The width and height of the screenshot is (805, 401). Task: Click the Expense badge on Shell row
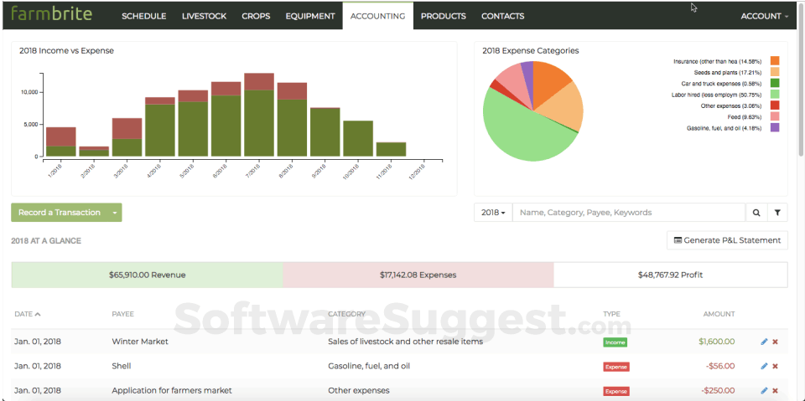tap(616, 367)
